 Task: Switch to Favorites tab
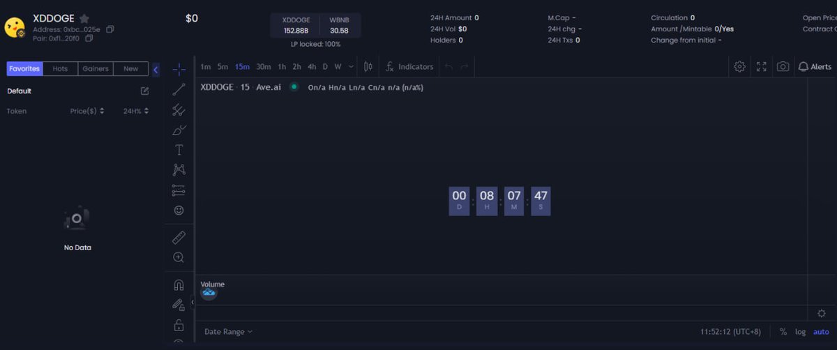coord(25,68)
